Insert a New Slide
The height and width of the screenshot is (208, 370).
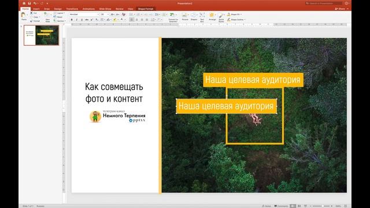click(47, 17)
